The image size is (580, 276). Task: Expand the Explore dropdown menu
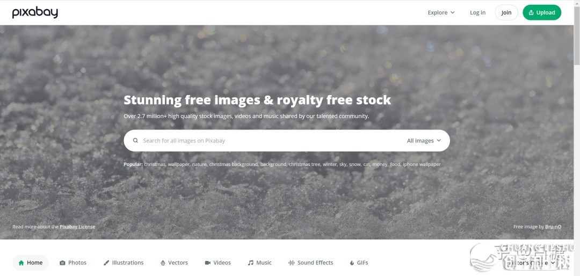pos(441,12)
